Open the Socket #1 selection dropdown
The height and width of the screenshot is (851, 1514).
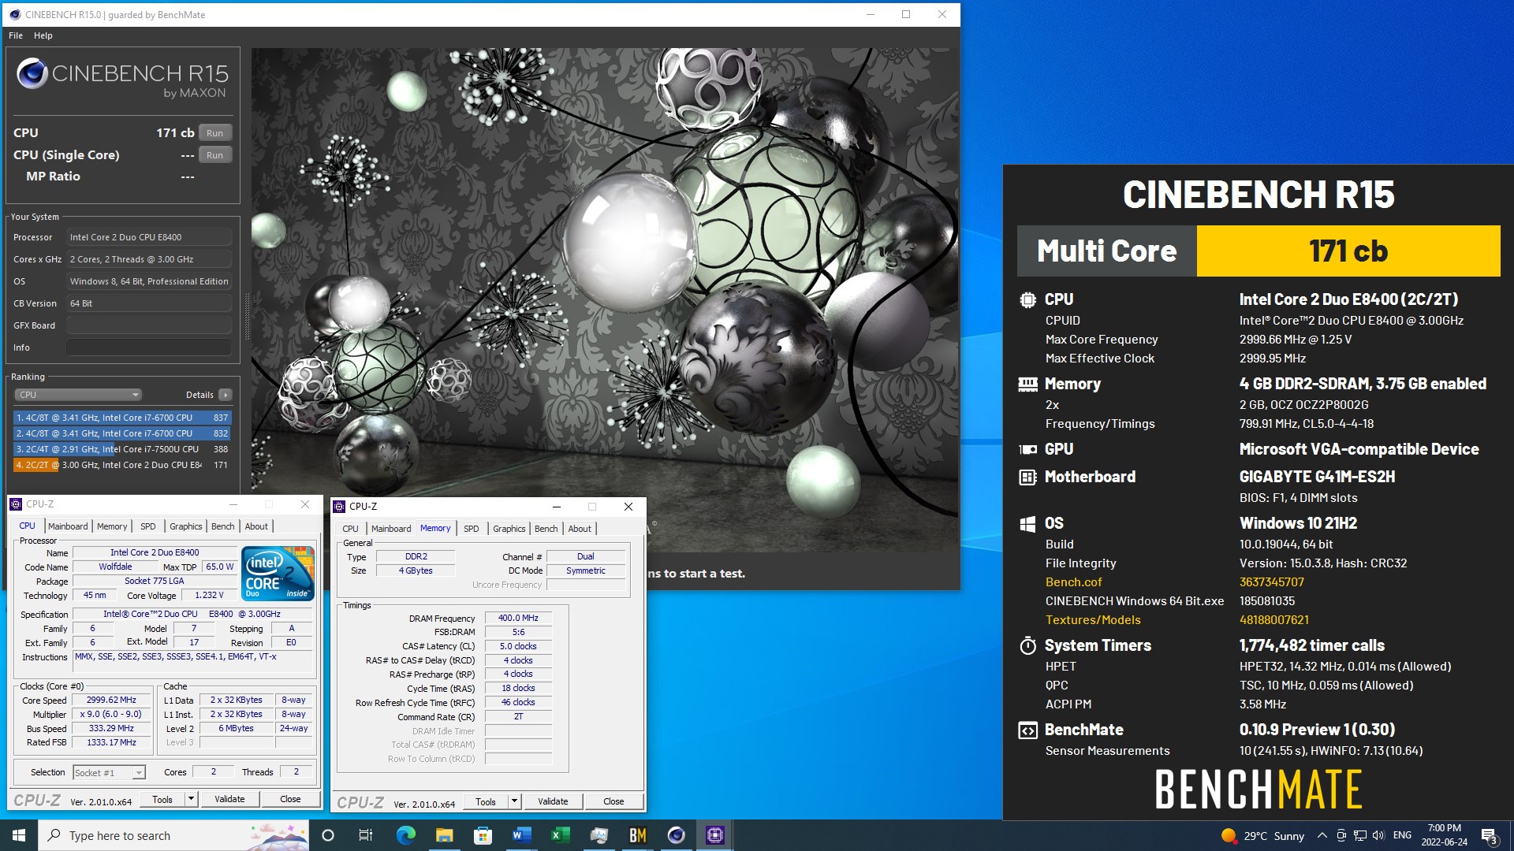(x=109, y=772)
